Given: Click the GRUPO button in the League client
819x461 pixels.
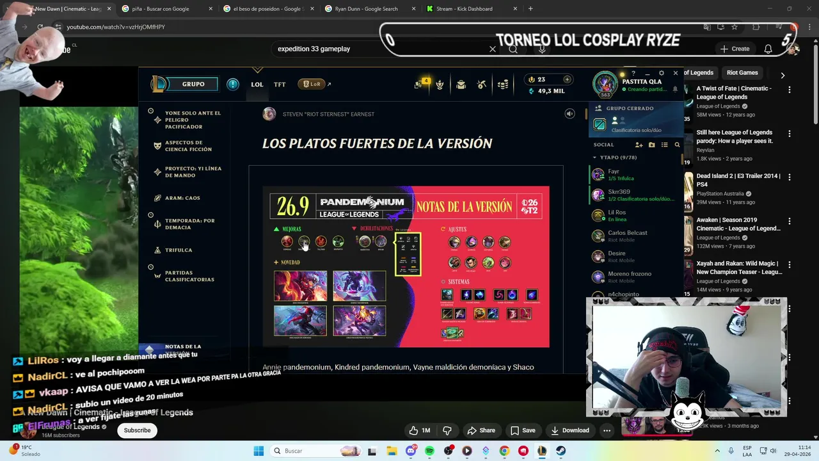Looking at the screenshot, I should point(193,84).
